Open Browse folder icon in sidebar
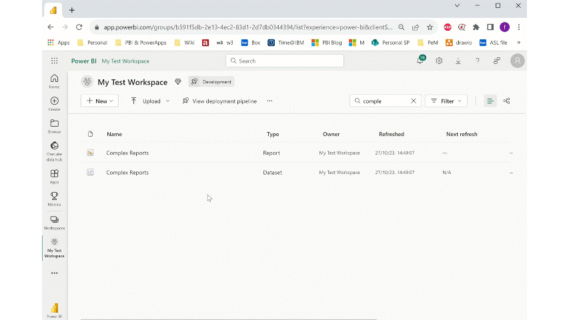 pos(54,123)
